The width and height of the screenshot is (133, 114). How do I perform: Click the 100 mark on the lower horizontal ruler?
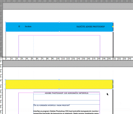(58, 59)
